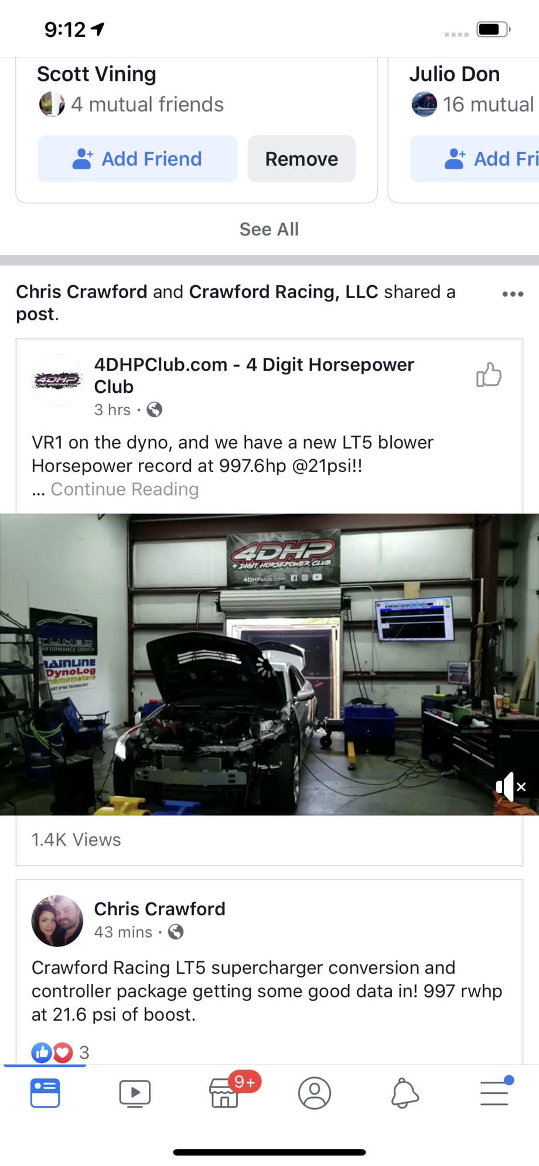The image size is (539, 1166).
Task: Add Scott Vining as friend
Action: pyautogui.click(x=138, y=159)
